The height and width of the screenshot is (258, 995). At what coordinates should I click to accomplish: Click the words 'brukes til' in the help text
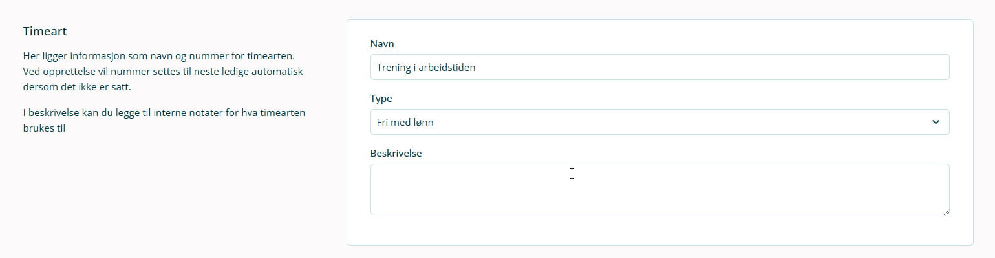click(x=45, y=128)
